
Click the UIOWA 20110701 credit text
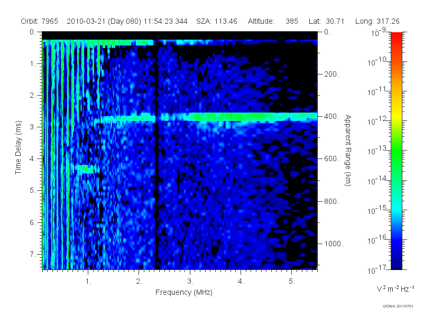pos(398,306)
